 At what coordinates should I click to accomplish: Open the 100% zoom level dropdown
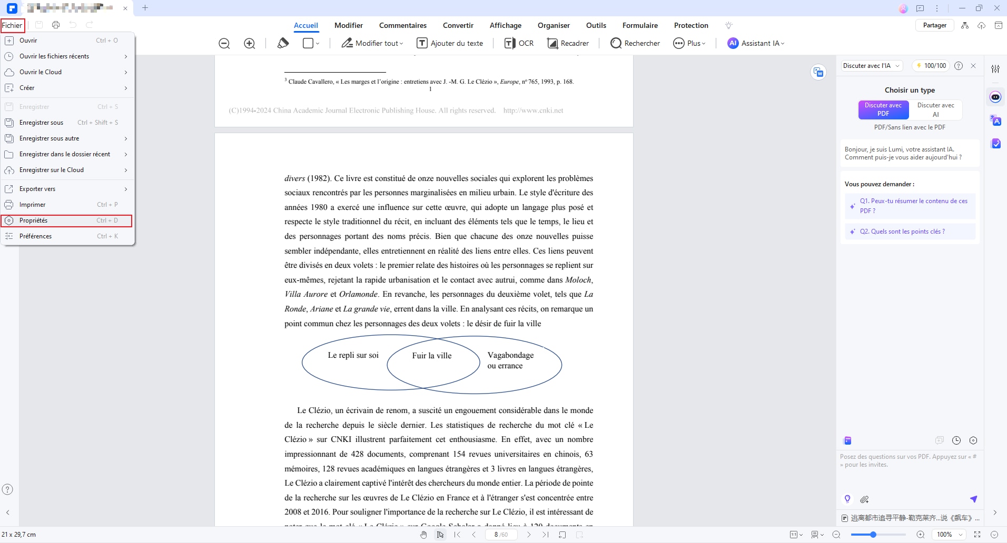tap(949, 535)
